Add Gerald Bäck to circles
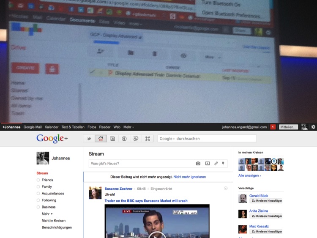The height and width of the screenshot is (238, 317). [266, 201]
